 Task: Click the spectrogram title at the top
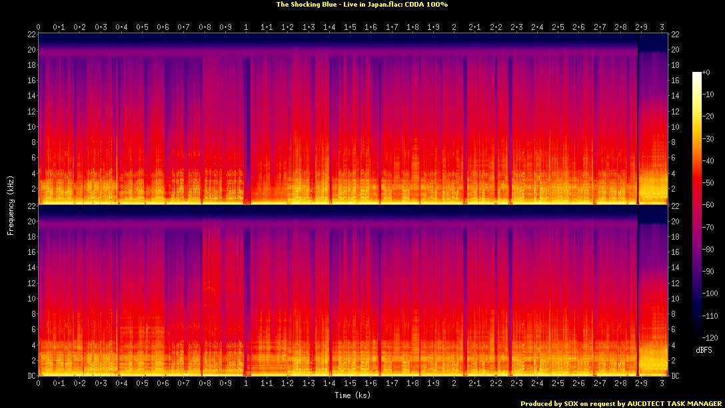tap(362, 4)
